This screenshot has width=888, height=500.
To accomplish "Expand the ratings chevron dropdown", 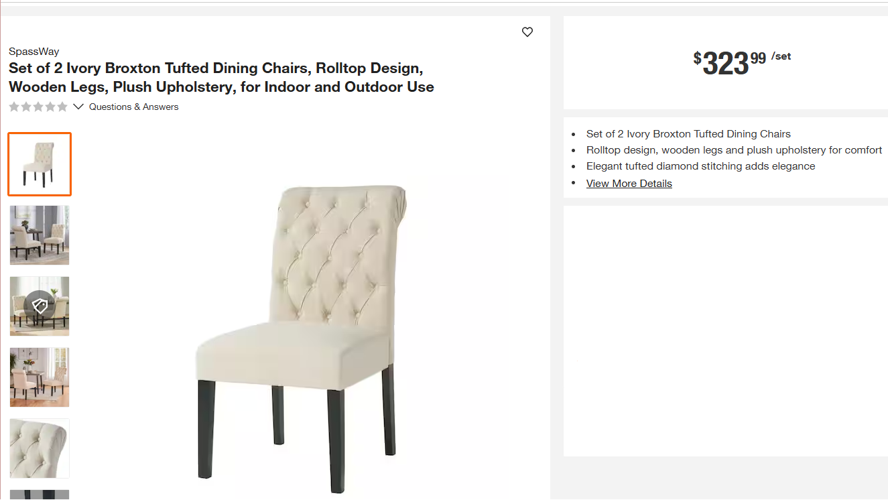I will pos(78,107).
